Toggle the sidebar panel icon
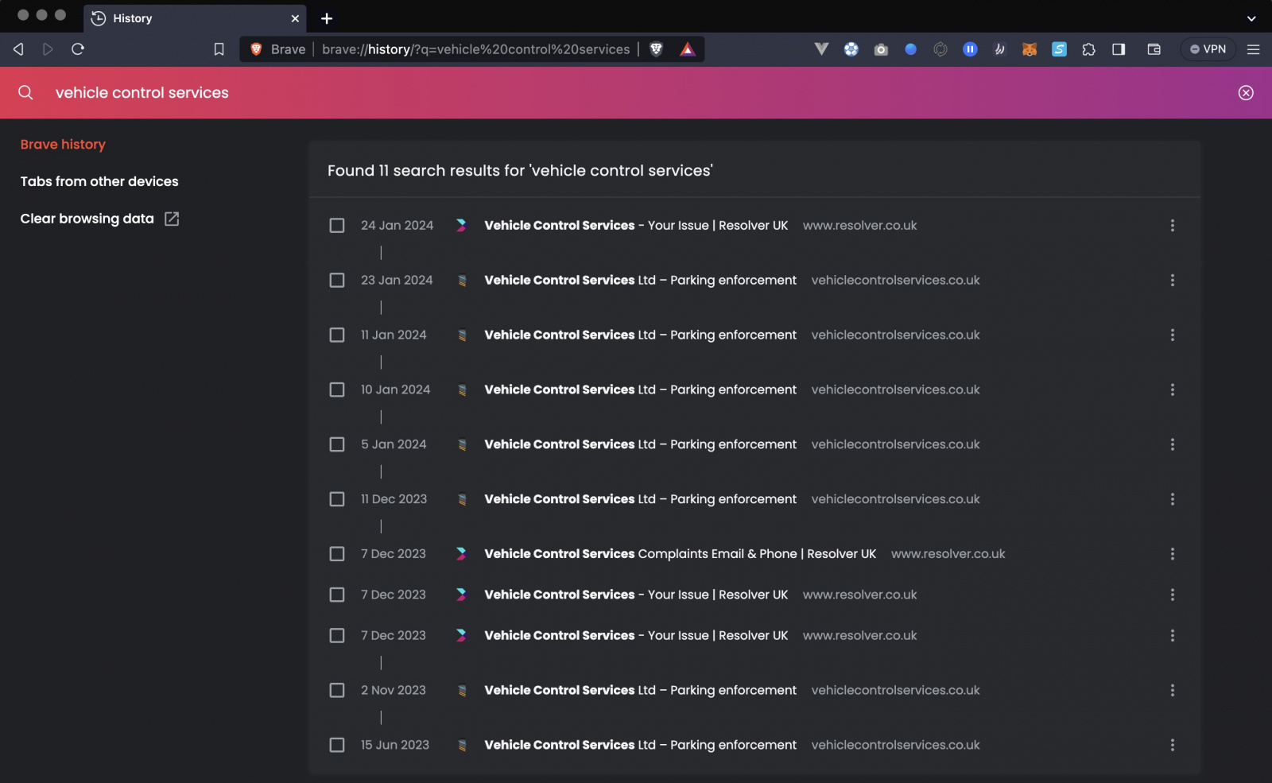The height and width of the screenshot is (783, 1272). 1119,49
